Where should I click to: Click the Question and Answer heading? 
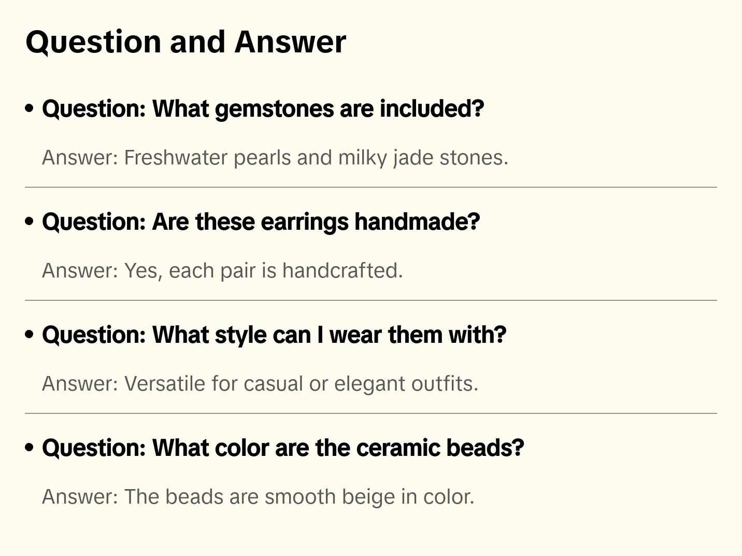186,42
